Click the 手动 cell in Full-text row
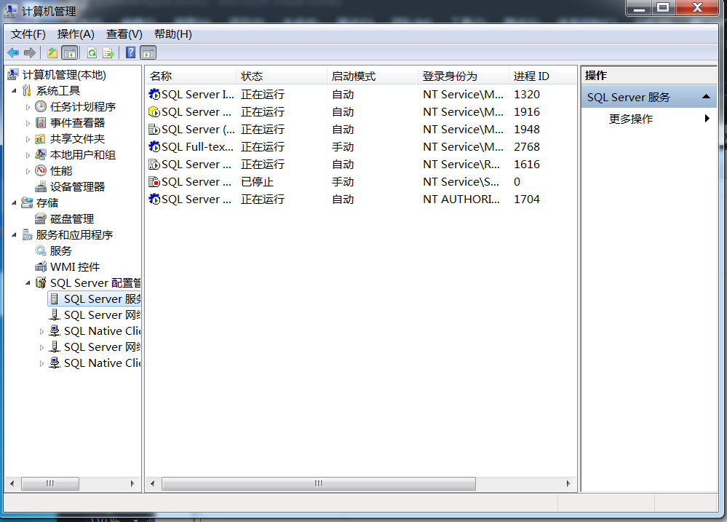Image resolution: width=727 pixels, height=522 pixels. point(343,146)
